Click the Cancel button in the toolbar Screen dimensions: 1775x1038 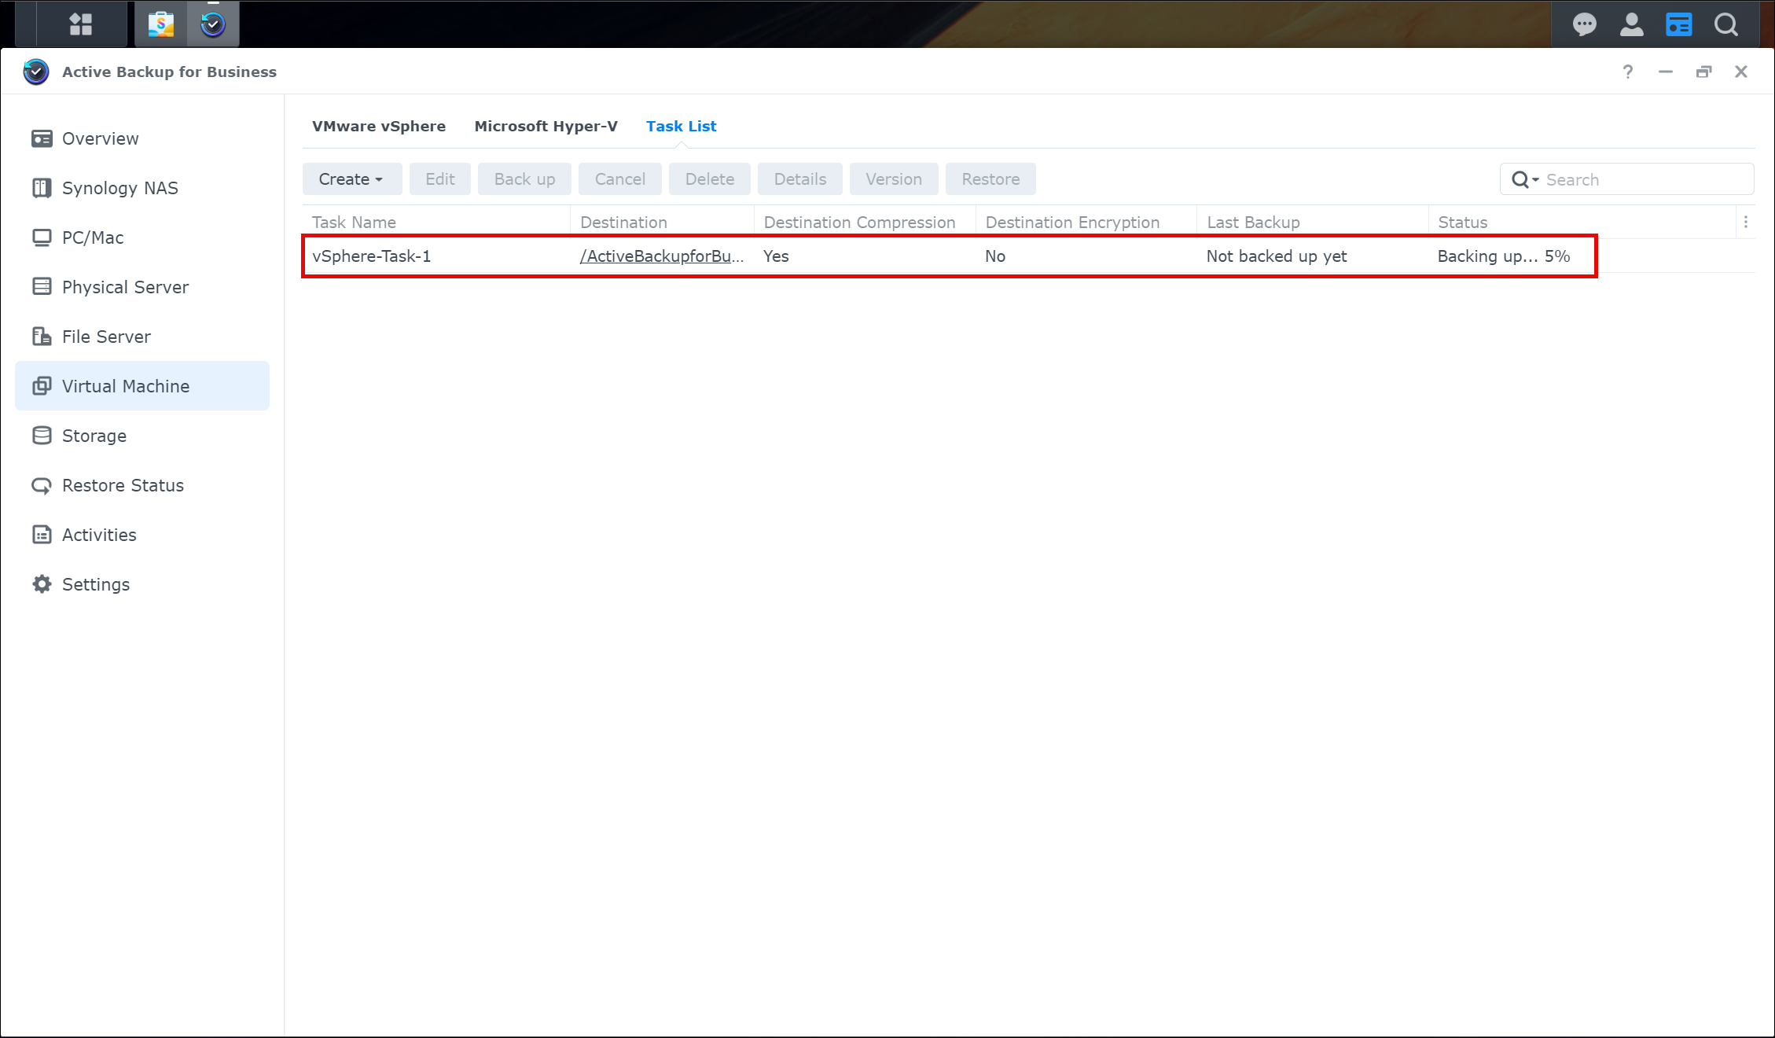(x=619, y=179)
